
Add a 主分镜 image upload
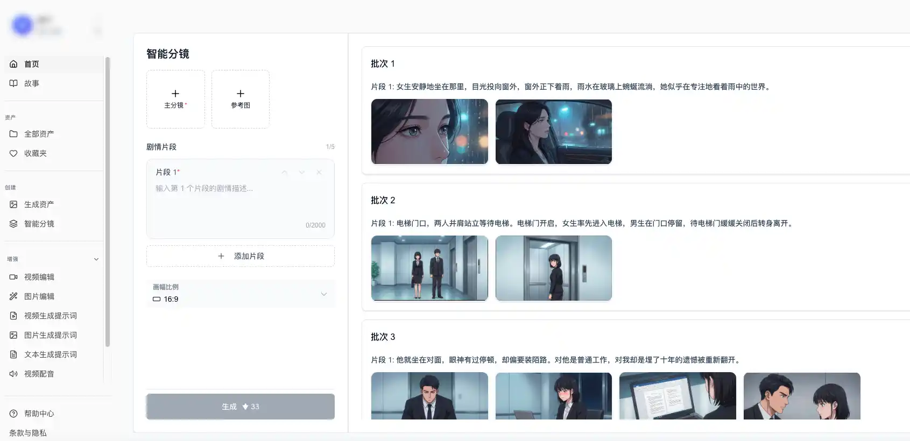coord(175,99)
